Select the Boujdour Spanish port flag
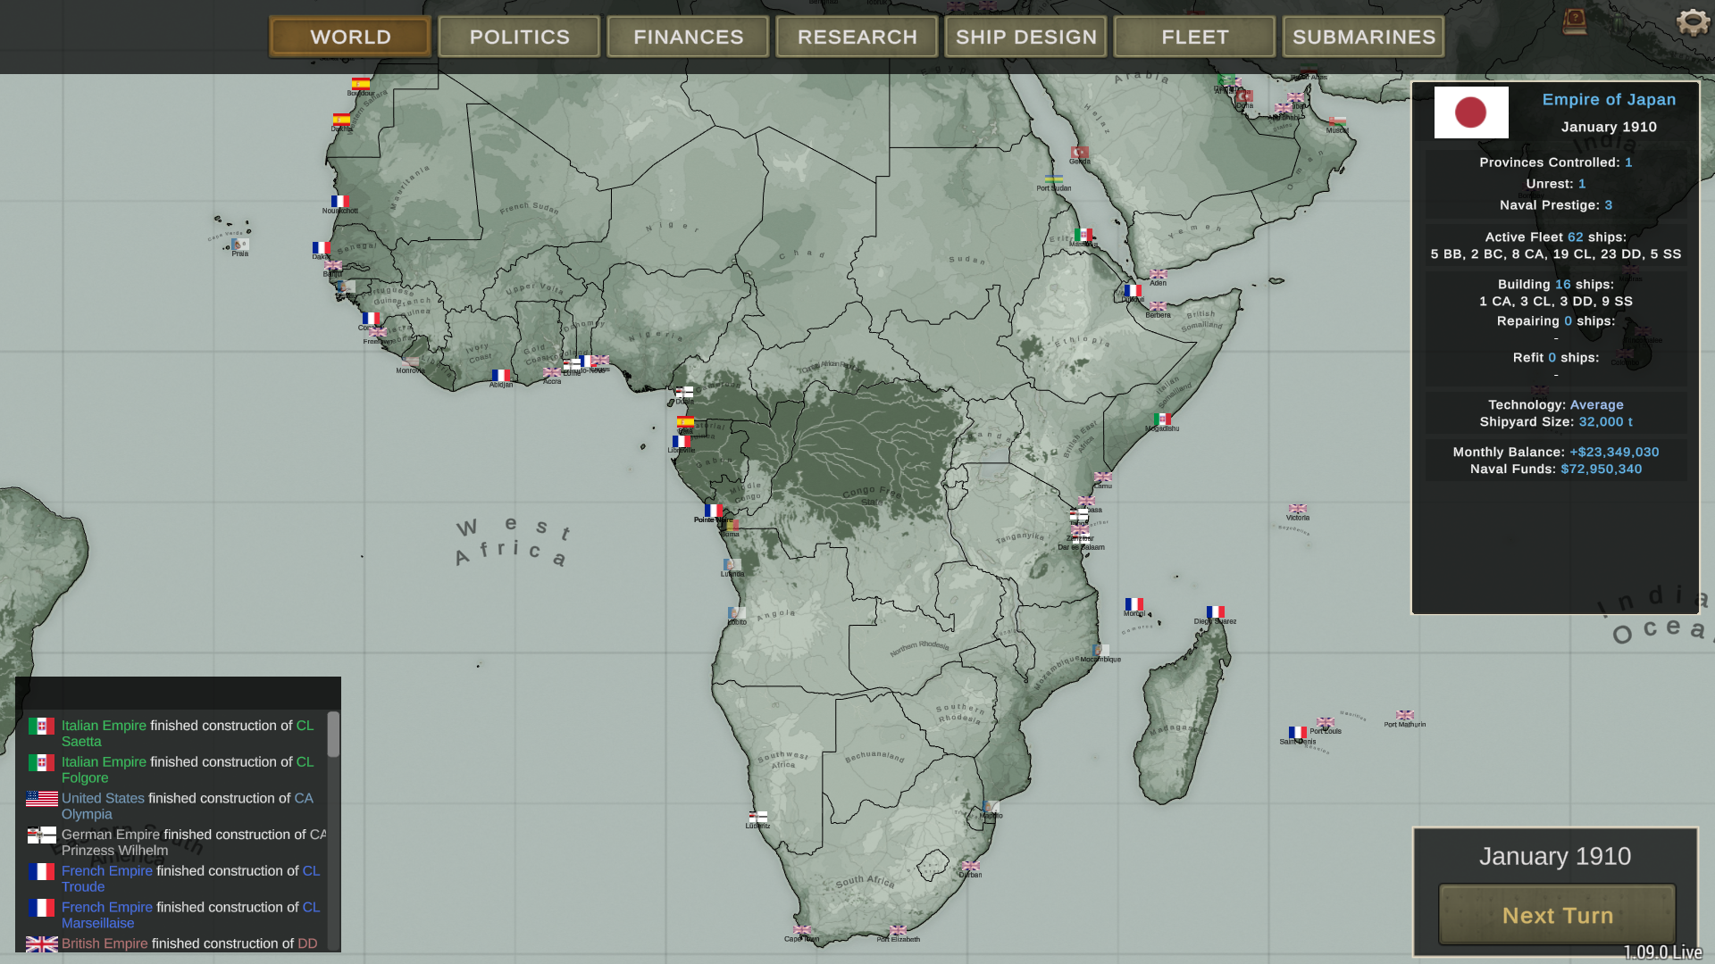The height and width of the screenshot is (964, 1715). click(360, 83)
